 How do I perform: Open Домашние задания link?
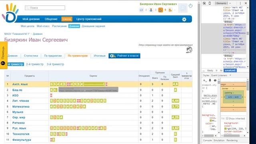click(x=93, y=26)
